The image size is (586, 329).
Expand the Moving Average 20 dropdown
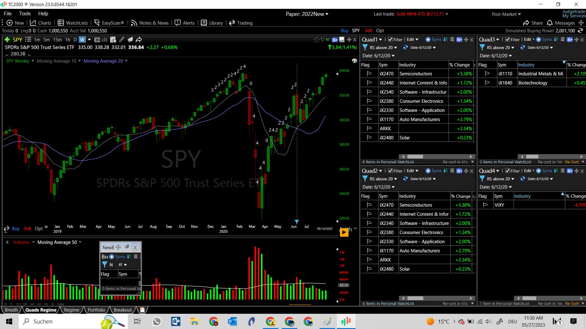(126, 61)
